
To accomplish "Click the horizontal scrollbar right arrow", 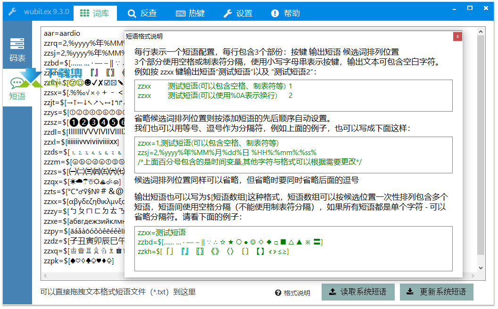I will 473,276.
